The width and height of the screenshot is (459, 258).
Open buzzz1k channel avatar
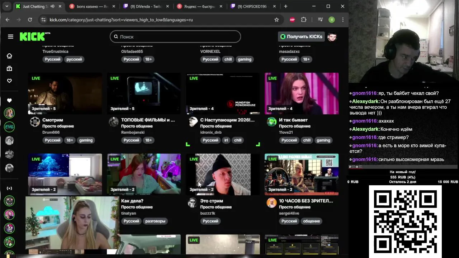click(193, 203)
